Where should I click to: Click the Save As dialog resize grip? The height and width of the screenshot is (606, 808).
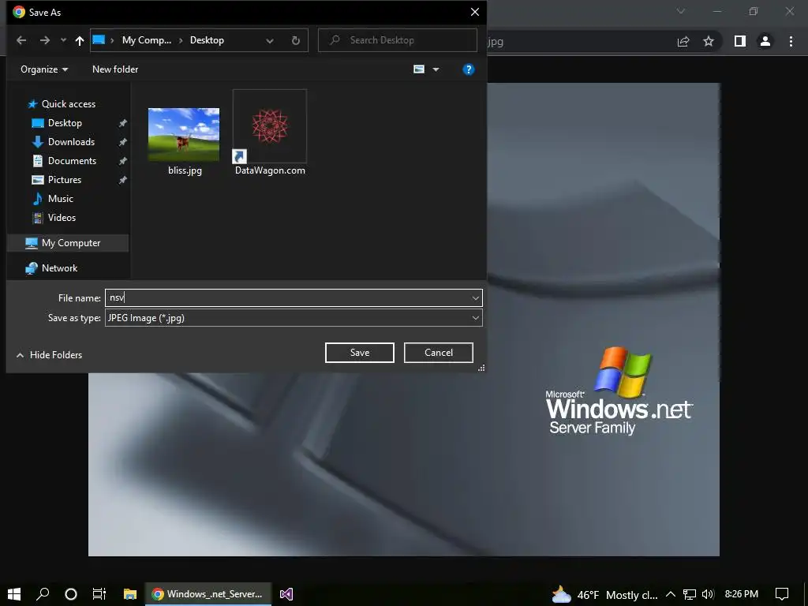tap(481, 368)
